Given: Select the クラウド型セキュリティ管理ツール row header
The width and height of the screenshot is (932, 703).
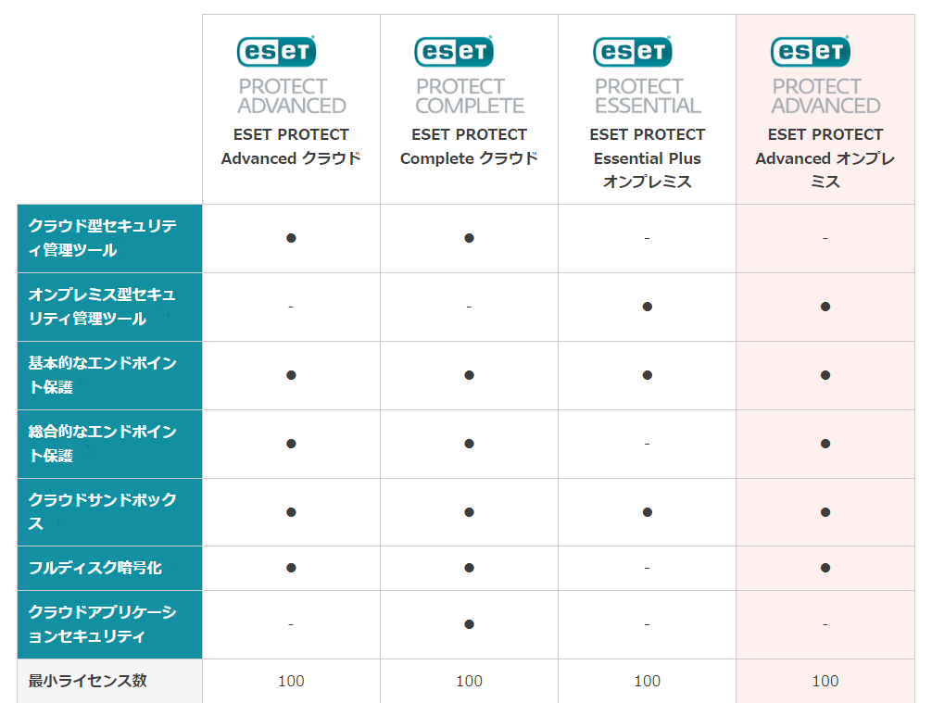Looking at the screenshot, I should click(110, 238).
